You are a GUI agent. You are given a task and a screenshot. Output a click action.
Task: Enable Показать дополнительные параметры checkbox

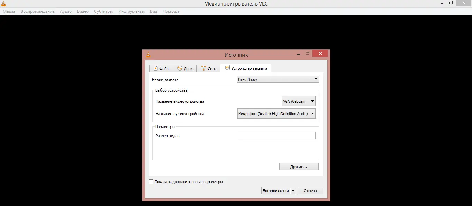pos(151,182)
